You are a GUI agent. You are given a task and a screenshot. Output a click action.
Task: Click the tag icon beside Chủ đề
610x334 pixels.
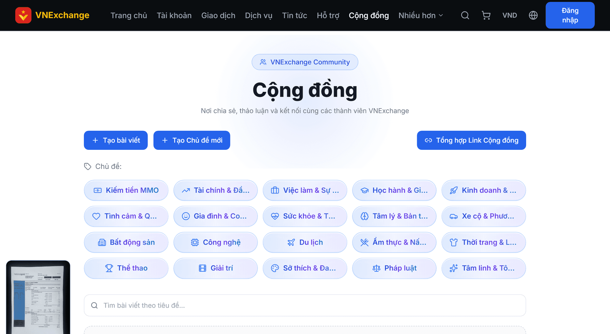point(88,166)
